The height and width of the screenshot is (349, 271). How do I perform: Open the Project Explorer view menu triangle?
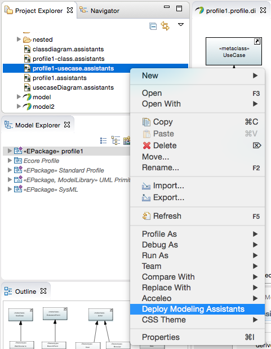[x=181, y=24]
